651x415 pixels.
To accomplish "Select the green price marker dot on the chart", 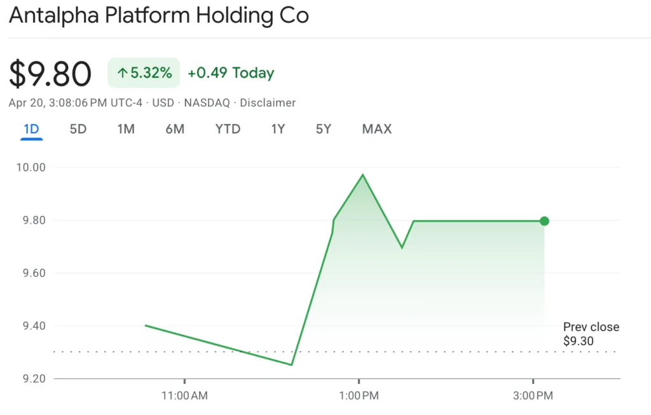I will pyautogui.click(x=544, y=221).
